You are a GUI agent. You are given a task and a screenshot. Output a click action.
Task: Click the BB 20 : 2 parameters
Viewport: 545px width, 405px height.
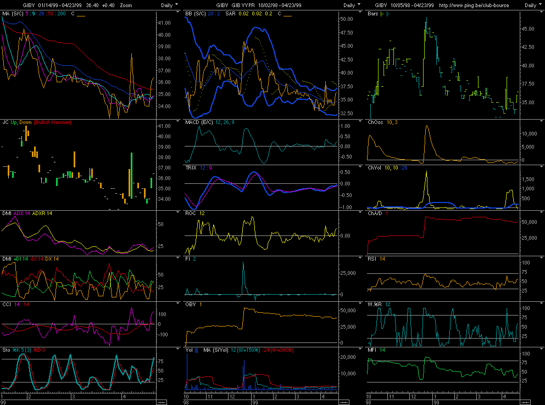click(x=214, y=14)
